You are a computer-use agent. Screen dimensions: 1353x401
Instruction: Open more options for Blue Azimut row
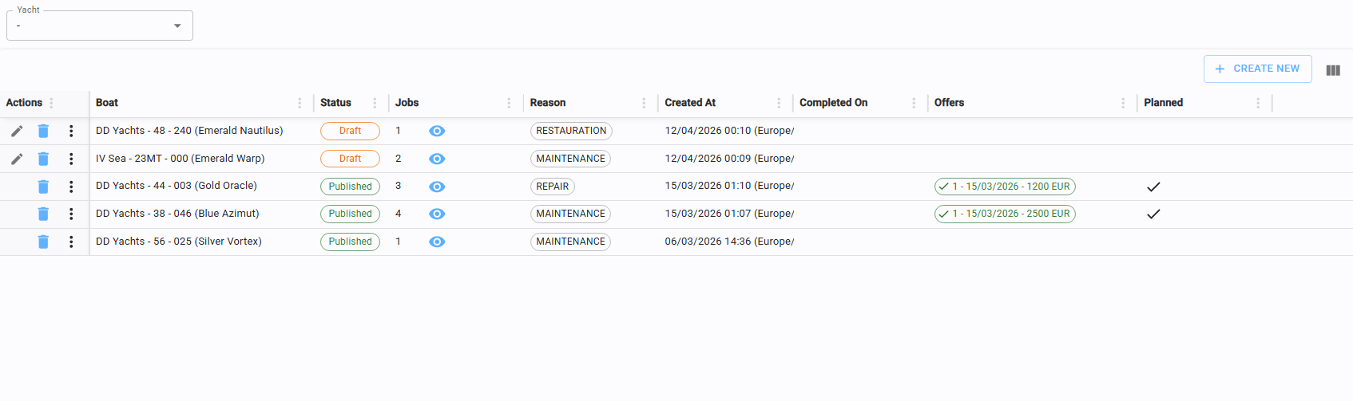(x=71, y=214)
